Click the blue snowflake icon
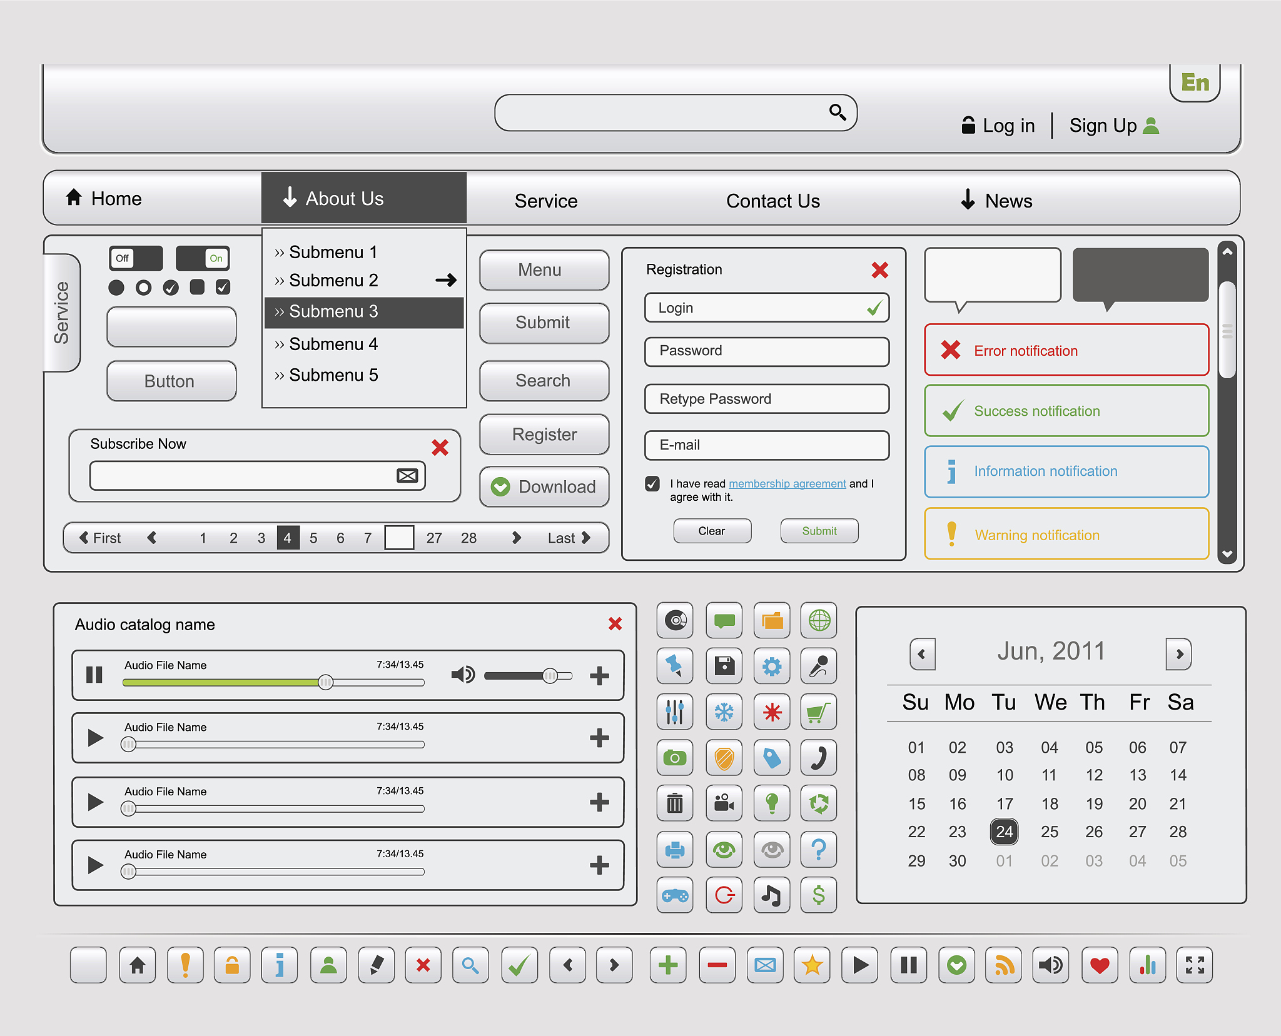 (x=724, y=712)
